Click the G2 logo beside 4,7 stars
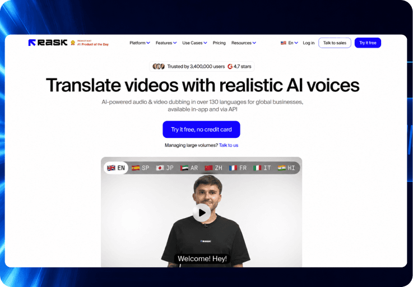Viewport: 413px width, 287px height. point(230,66)
